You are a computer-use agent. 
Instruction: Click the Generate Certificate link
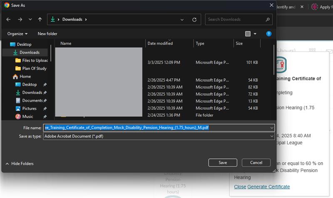(268, 187)
